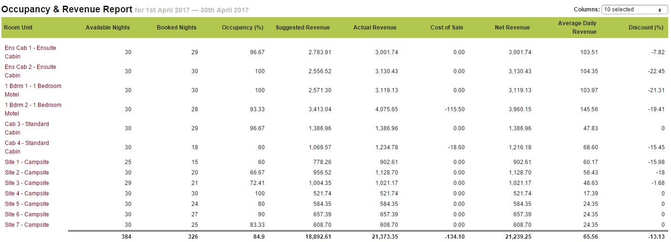Viewport: 671px width, 242px height.
Task: Open Site 2 - Campsite link
Action: (27, 173)
